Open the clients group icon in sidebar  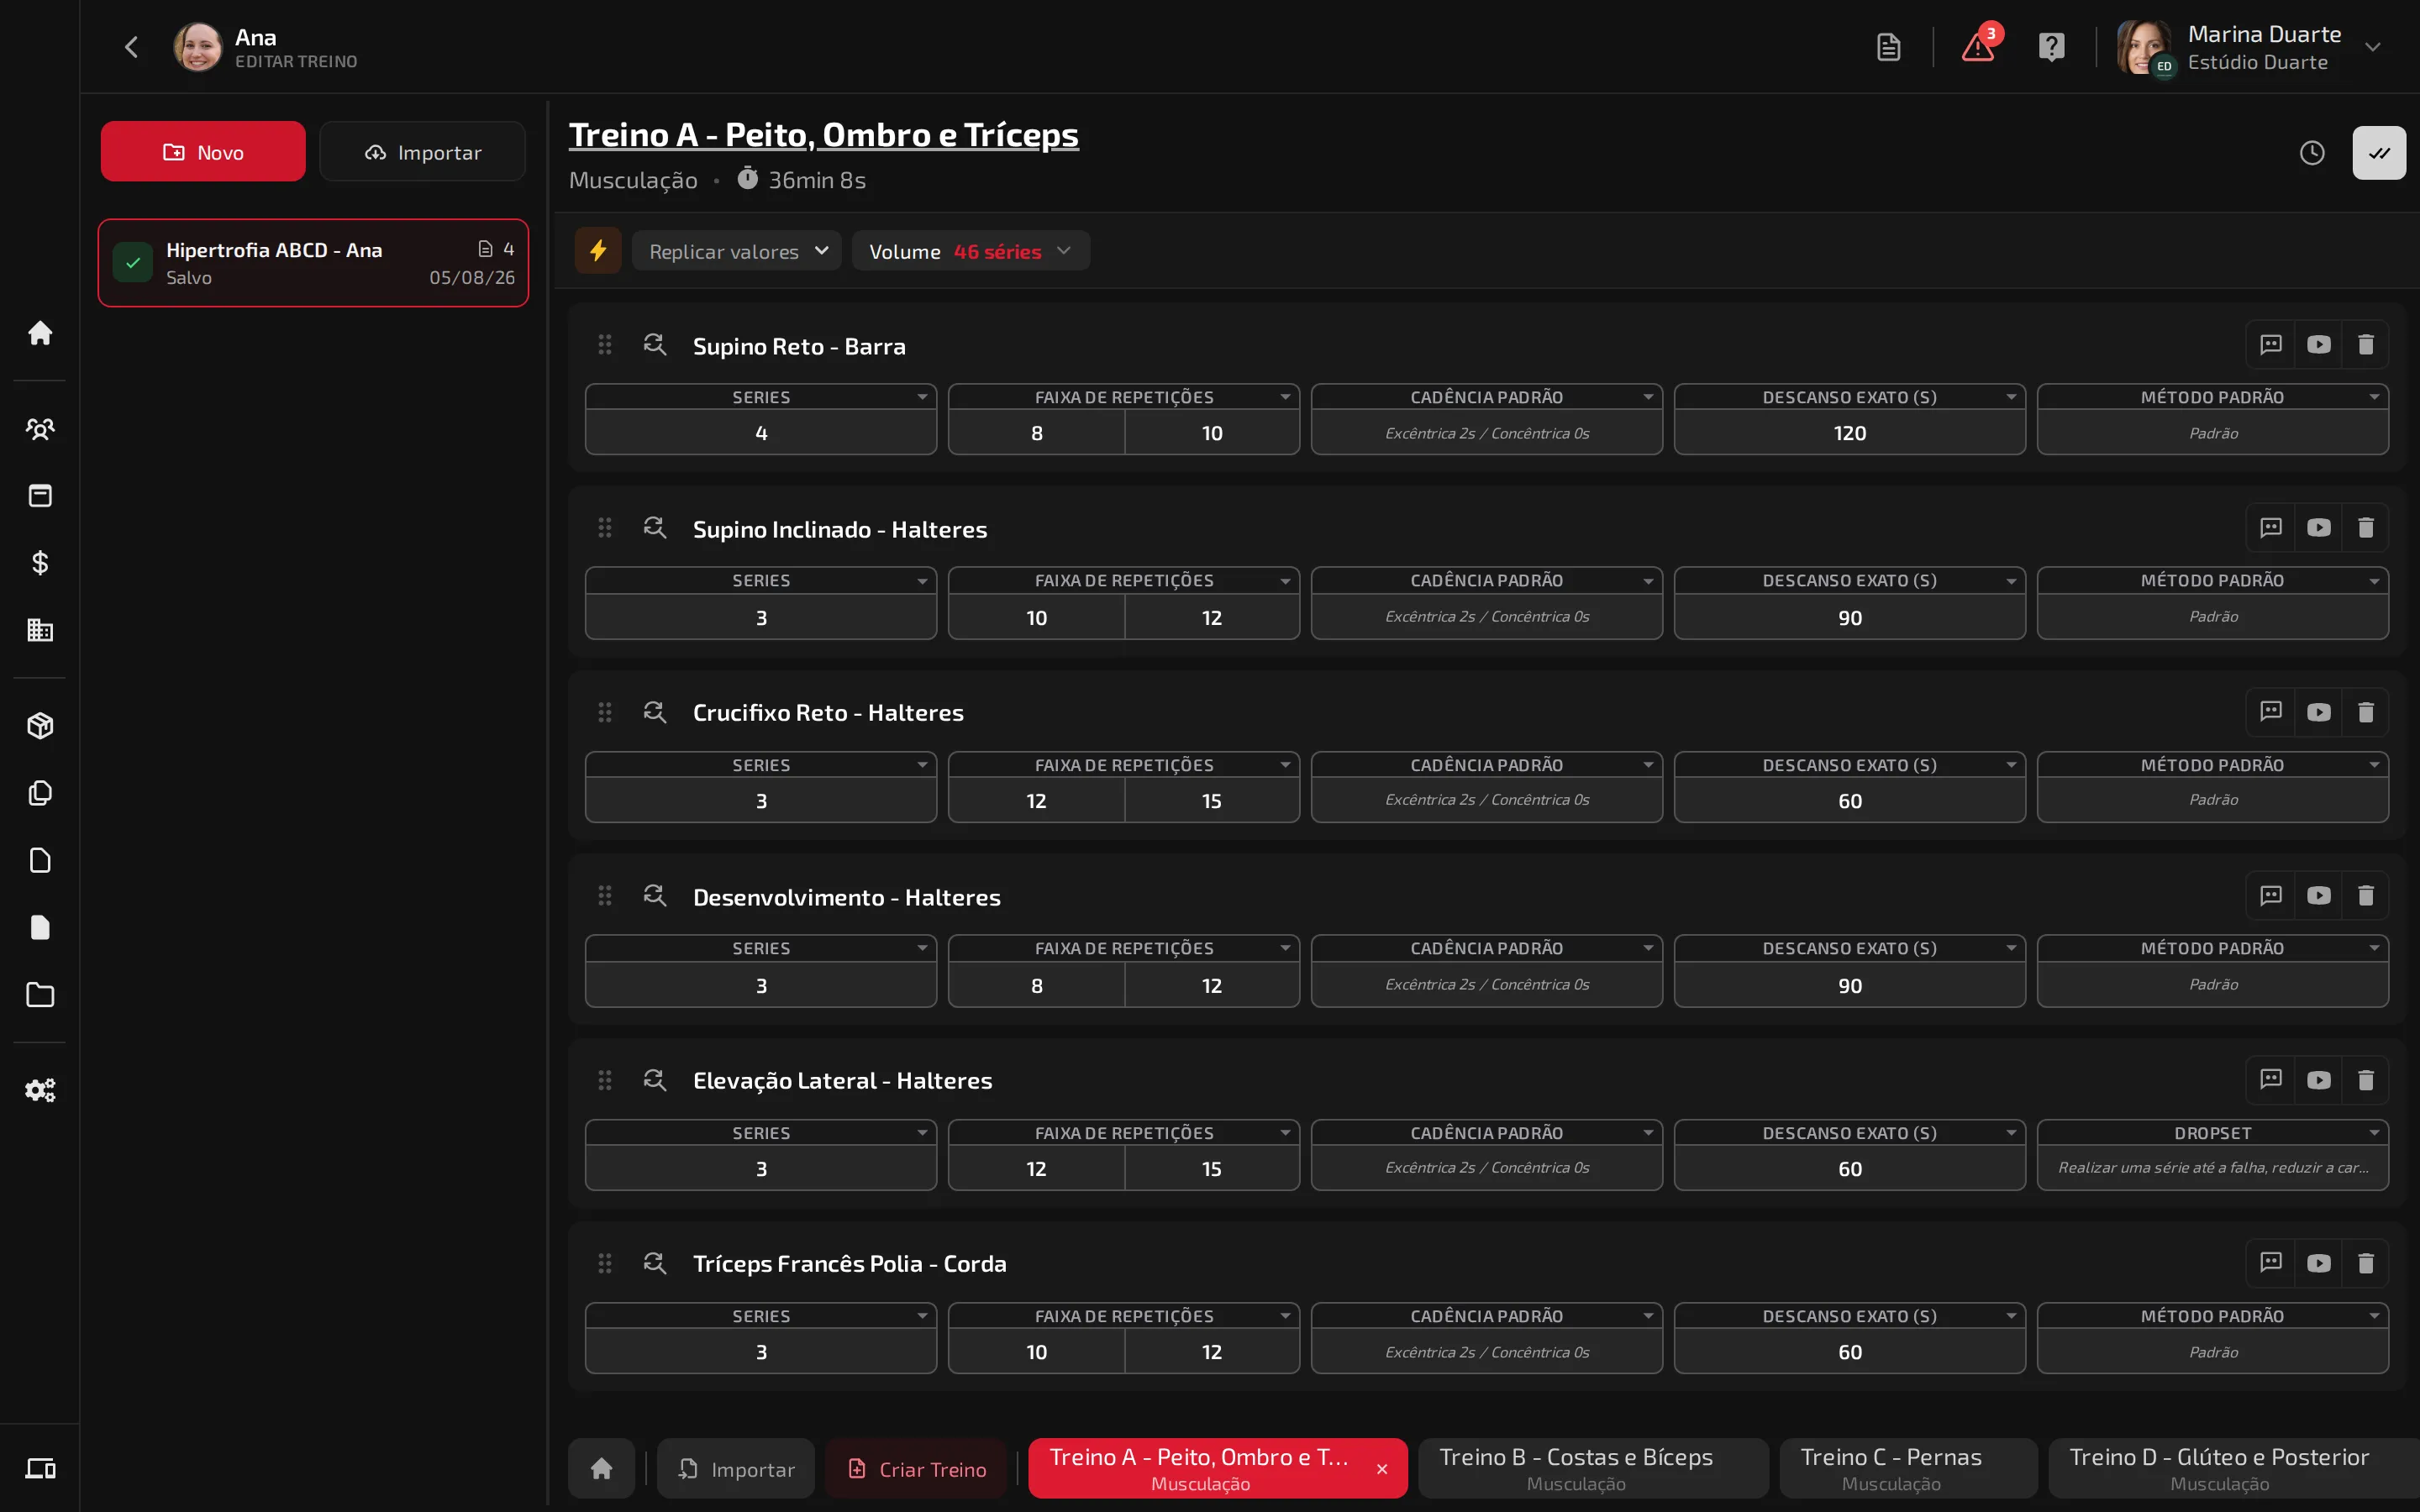pos(40,429)
